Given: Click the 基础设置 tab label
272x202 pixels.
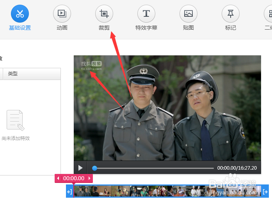Looking at the screenshot, I should tap(20, 28).
